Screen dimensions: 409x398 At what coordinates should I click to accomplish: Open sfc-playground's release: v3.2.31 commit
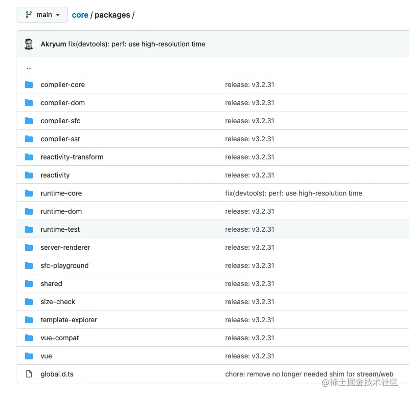[x=250, y=265]
